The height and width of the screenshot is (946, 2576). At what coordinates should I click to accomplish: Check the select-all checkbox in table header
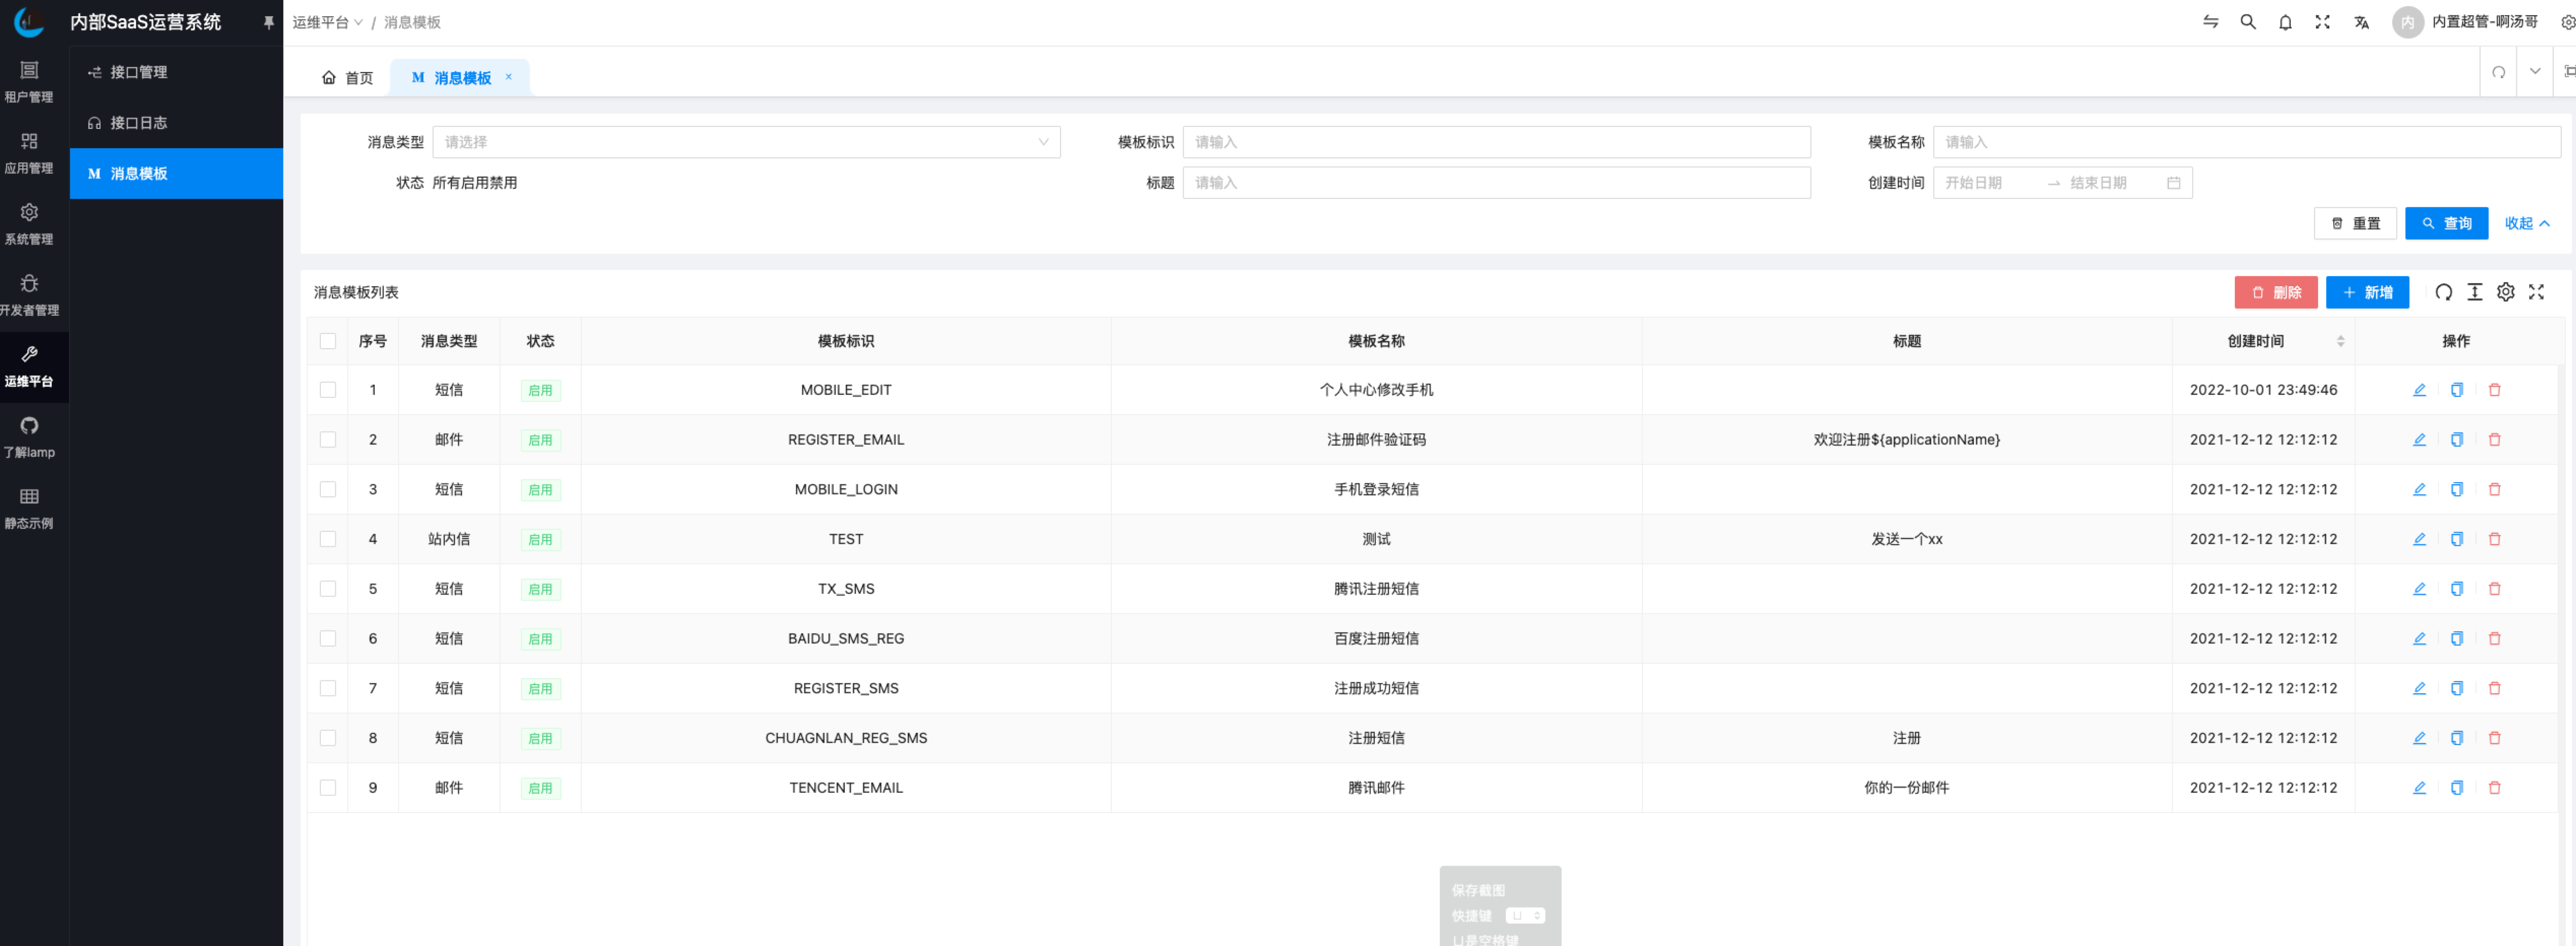pyautogui.click(x=328, y=341)
